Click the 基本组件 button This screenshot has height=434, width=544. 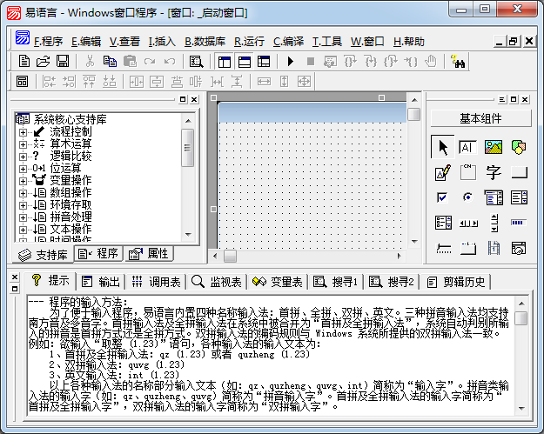pos(481,118)
